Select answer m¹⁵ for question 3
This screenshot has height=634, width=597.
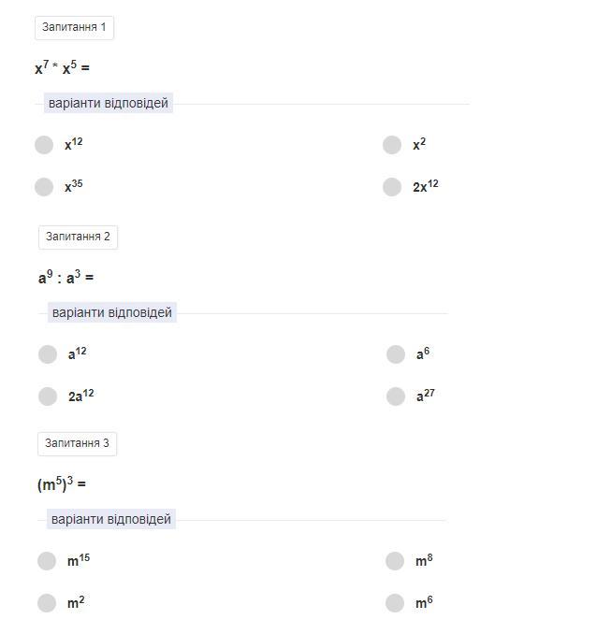click(47, 561)
